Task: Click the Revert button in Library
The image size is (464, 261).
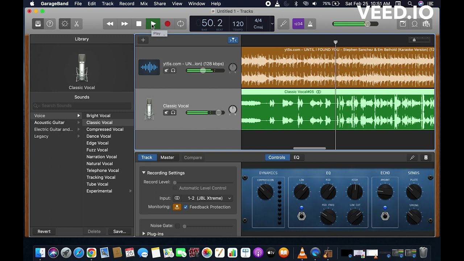Action: pos(44,232)
